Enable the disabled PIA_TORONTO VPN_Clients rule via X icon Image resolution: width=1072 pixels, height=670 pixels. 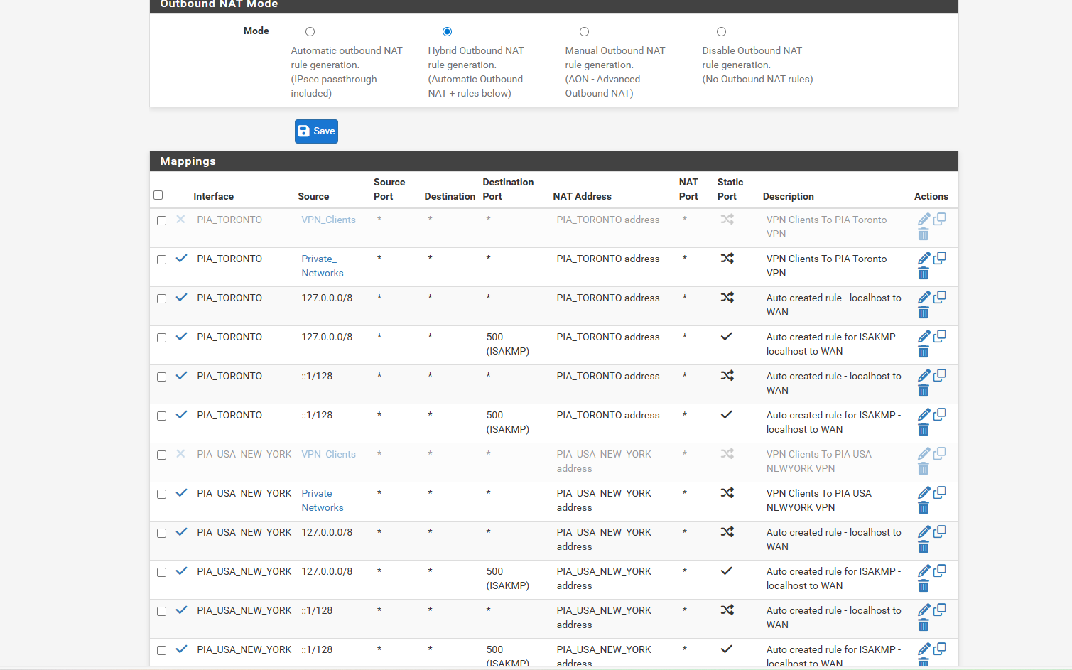tap(180, 220)
